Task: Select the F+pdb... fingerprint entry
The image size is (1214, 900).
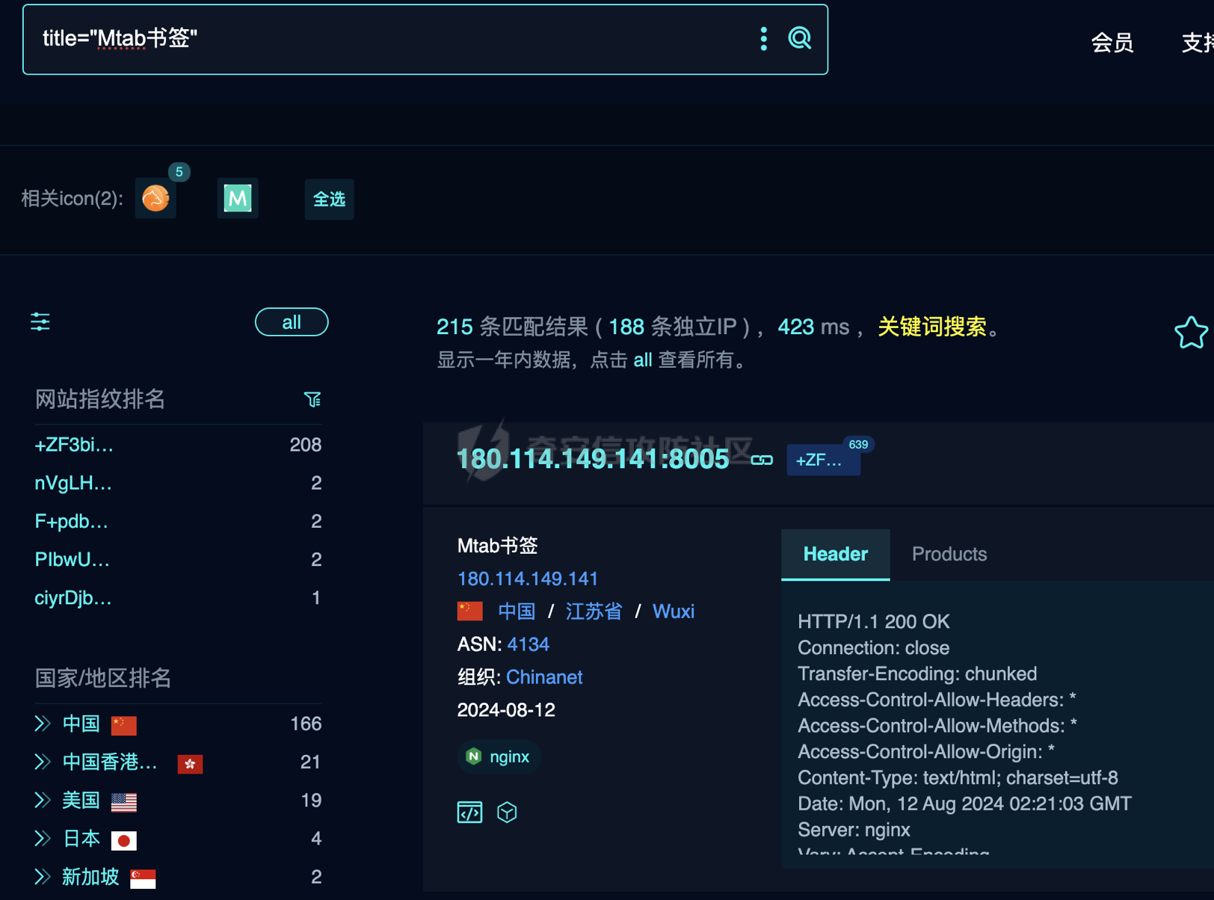Action: click(72, 522)
